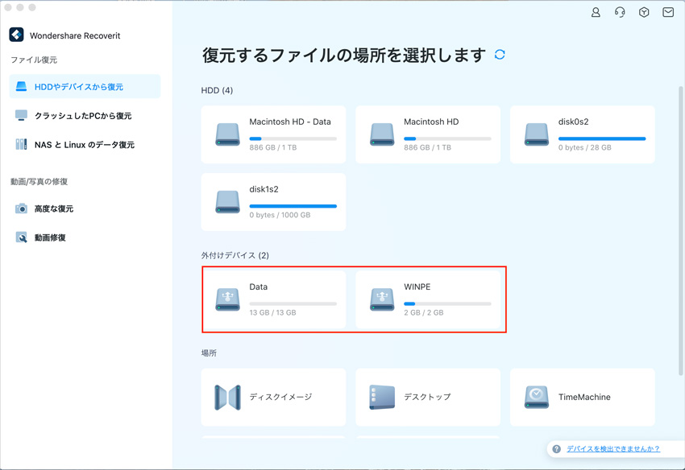685x470 pixels.
Task: Click the ディスクイメージ disk image icon
Action: pyautogui.click(x=227, y=397)
